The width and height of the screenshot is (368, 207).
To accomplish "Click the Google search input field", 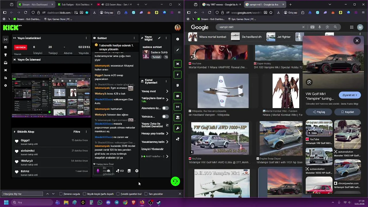I will pos(259,27).
